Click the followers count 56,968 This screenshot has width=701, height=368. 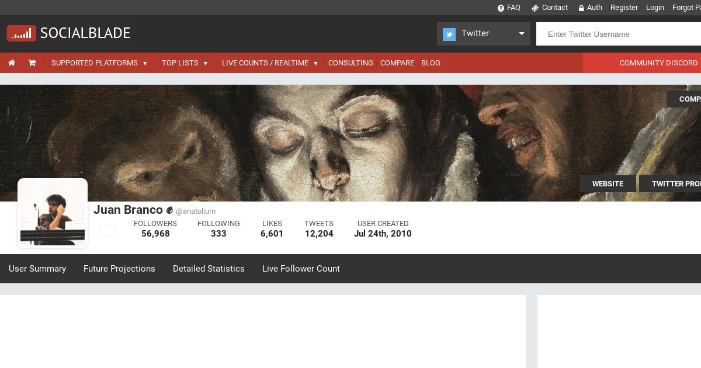point(155,234)
